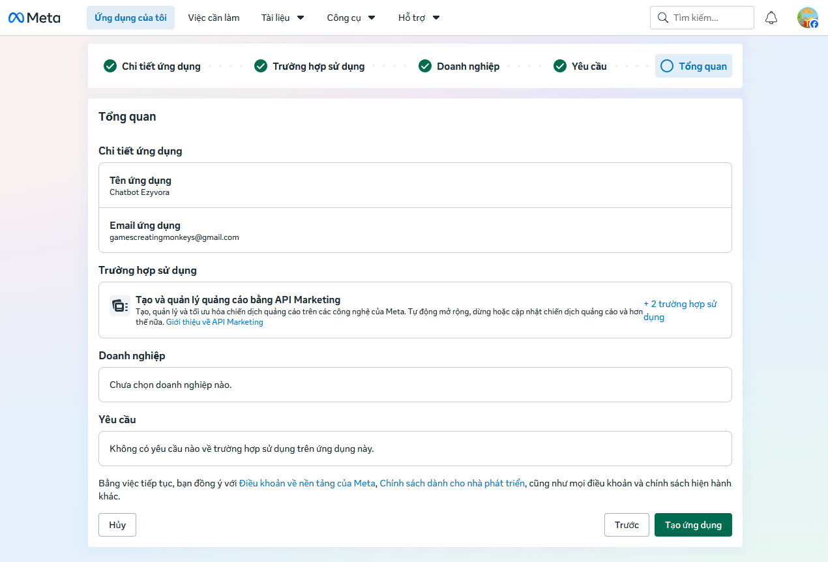
Task: Click the Tên ứng dụng label
Action: point(140,181)
